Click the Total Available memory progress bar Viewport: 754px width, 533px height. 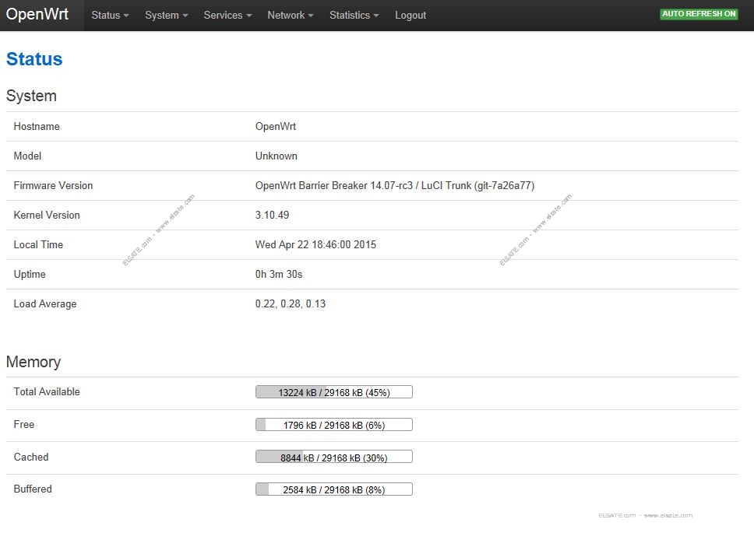coord(333,392)
